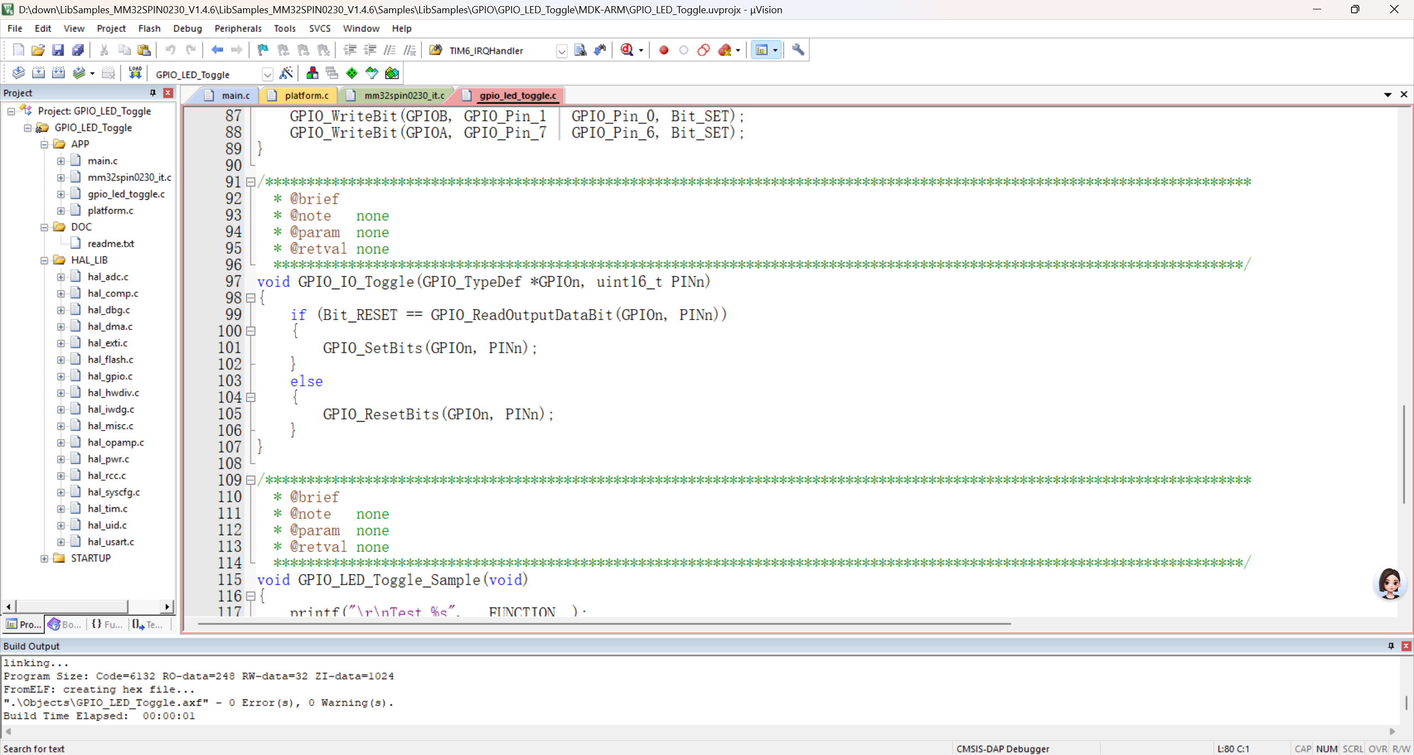Click the Manage Run-Time Environment green diamond icon
The height and width of the screenshot is (755, 1414).
coord(351,73)
